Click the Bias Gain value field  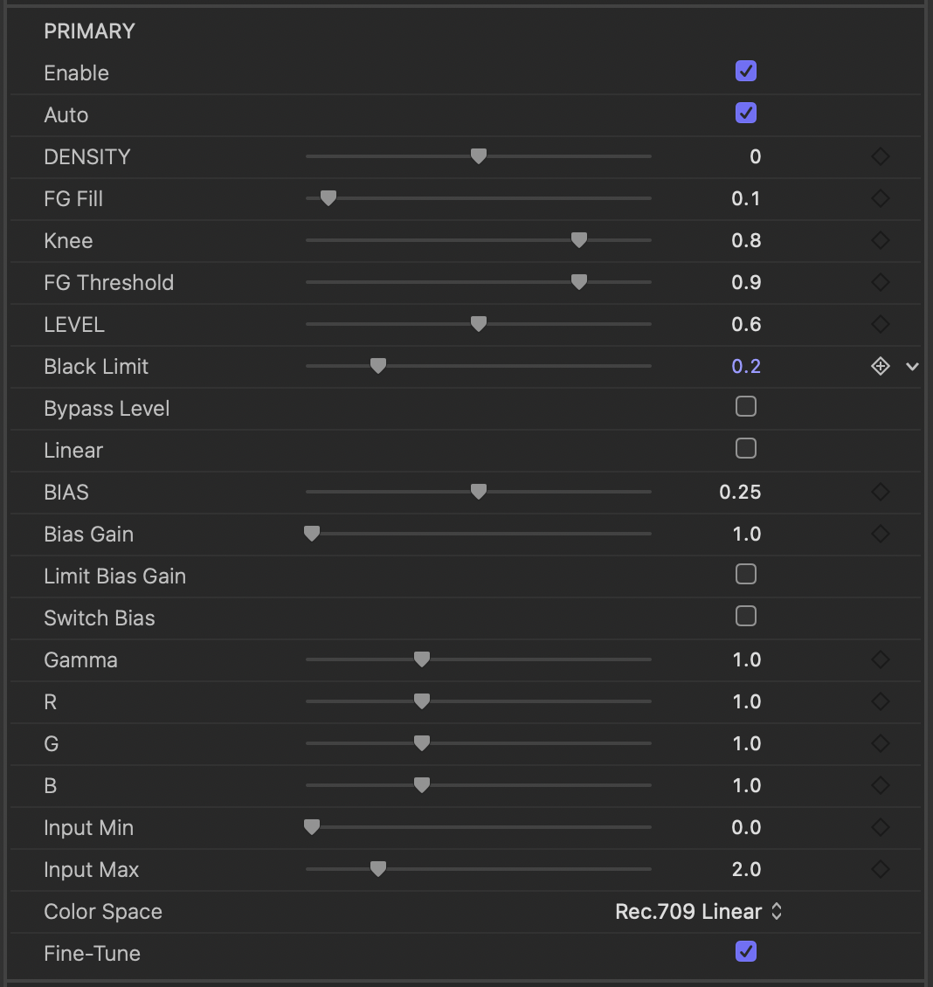tap(746, 534)
